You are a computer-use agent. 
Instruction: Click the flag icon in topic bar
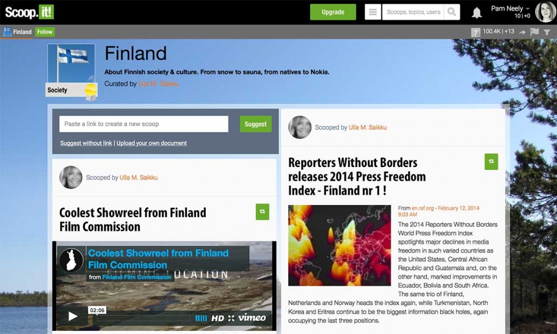tap(534, 32)
